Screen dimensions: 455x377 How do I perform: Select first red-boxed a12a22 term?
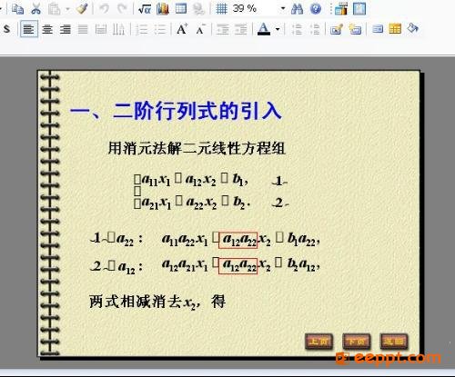pyautogui.click(x=238, y=241)
